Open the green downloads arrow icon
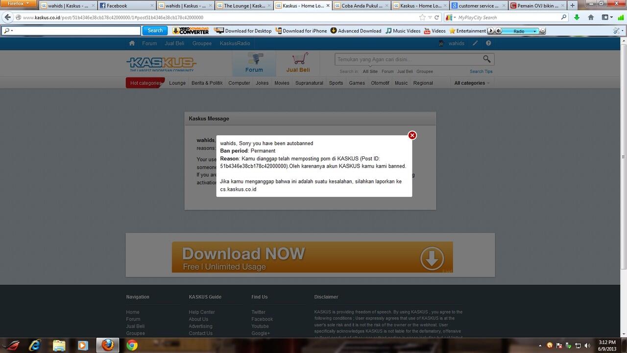627x353 pixels. pyautogui.click(x=577, y=17)
